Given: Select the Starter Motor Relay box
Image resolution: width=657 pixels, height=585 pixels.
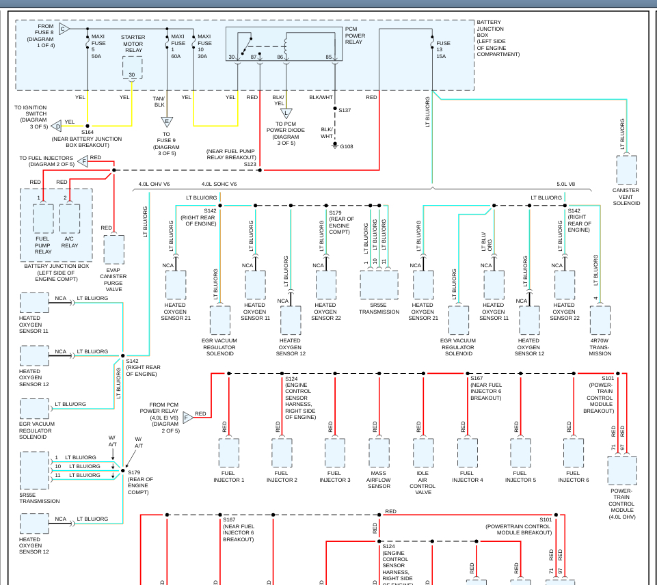Looking at the screenshot, I should [132, 68].
